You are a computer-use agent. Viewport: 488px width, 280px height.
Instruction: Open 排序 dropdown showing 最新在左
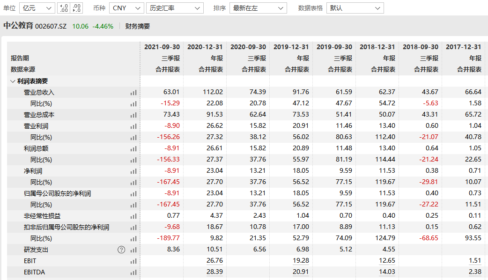[x=258, y=8]
